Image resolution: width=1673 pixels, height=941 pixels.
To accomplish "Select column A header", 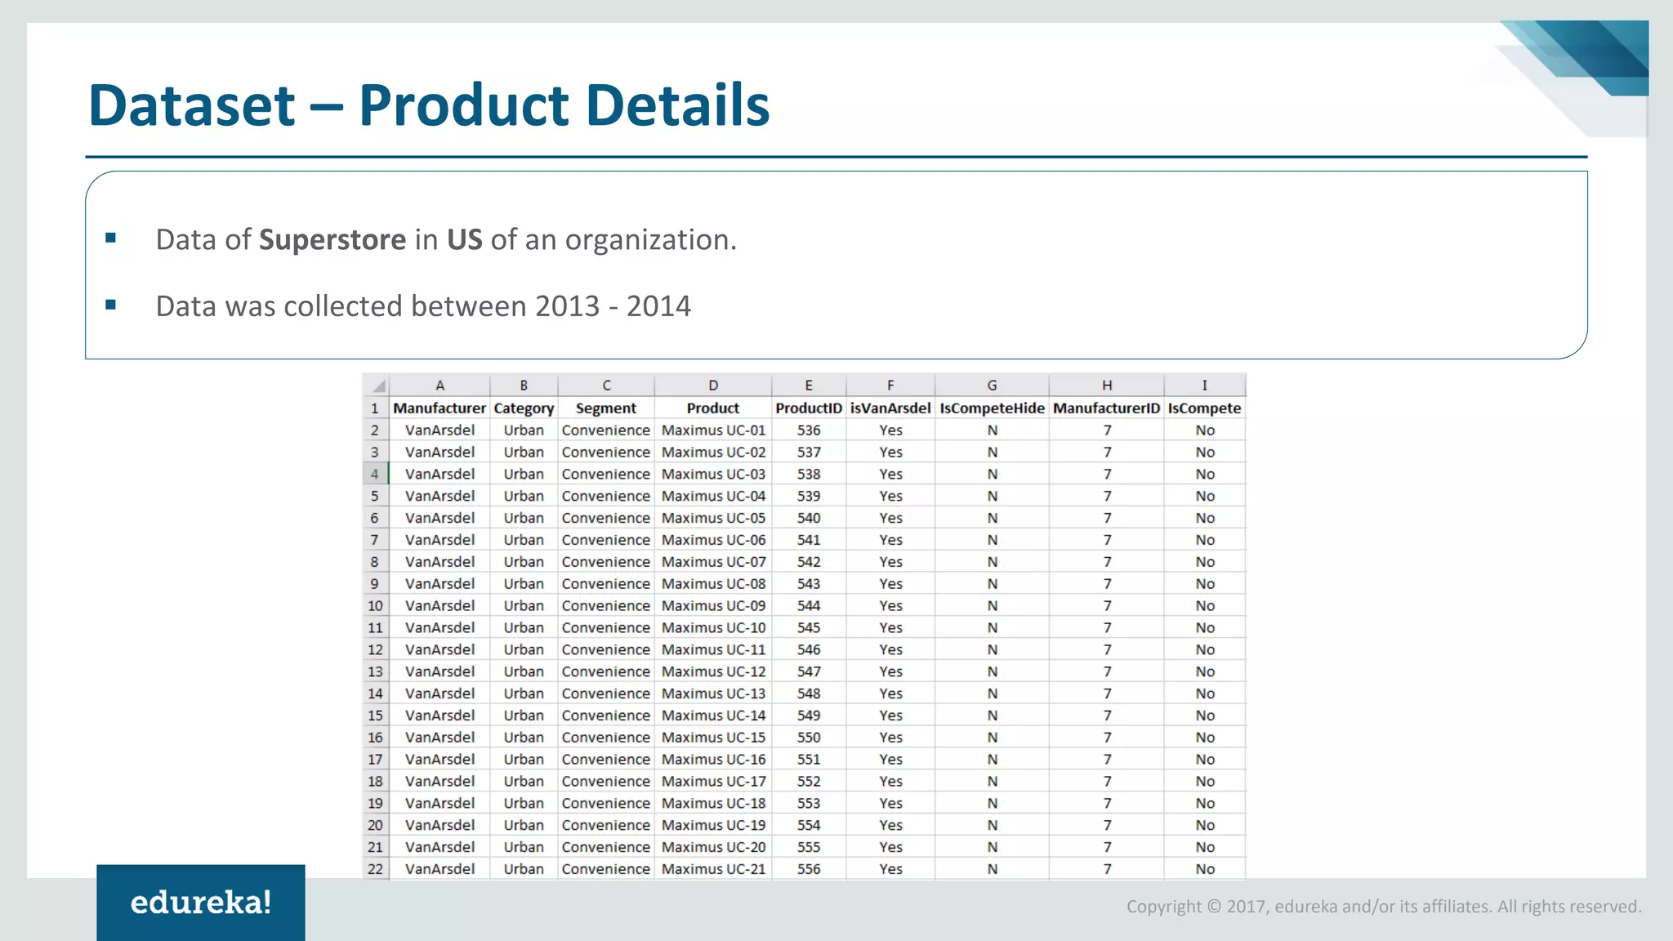I will [x=439, y=386].
